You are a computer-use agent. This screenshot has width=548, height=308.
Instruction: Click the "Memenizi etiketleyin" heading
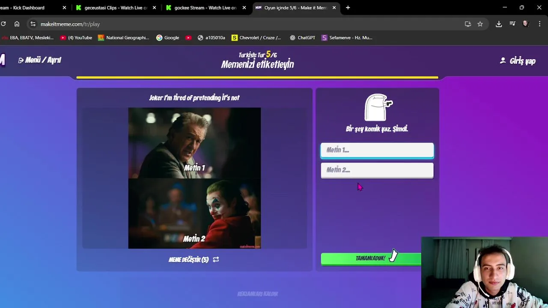[x=257, y=65]
